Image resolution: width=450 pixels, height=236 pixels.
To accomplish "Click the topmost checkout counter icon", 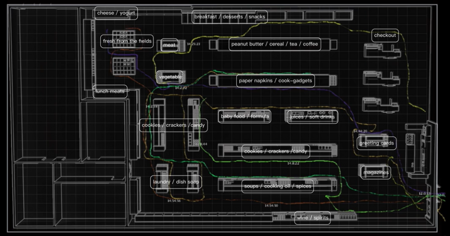I will tap(381, 51).
